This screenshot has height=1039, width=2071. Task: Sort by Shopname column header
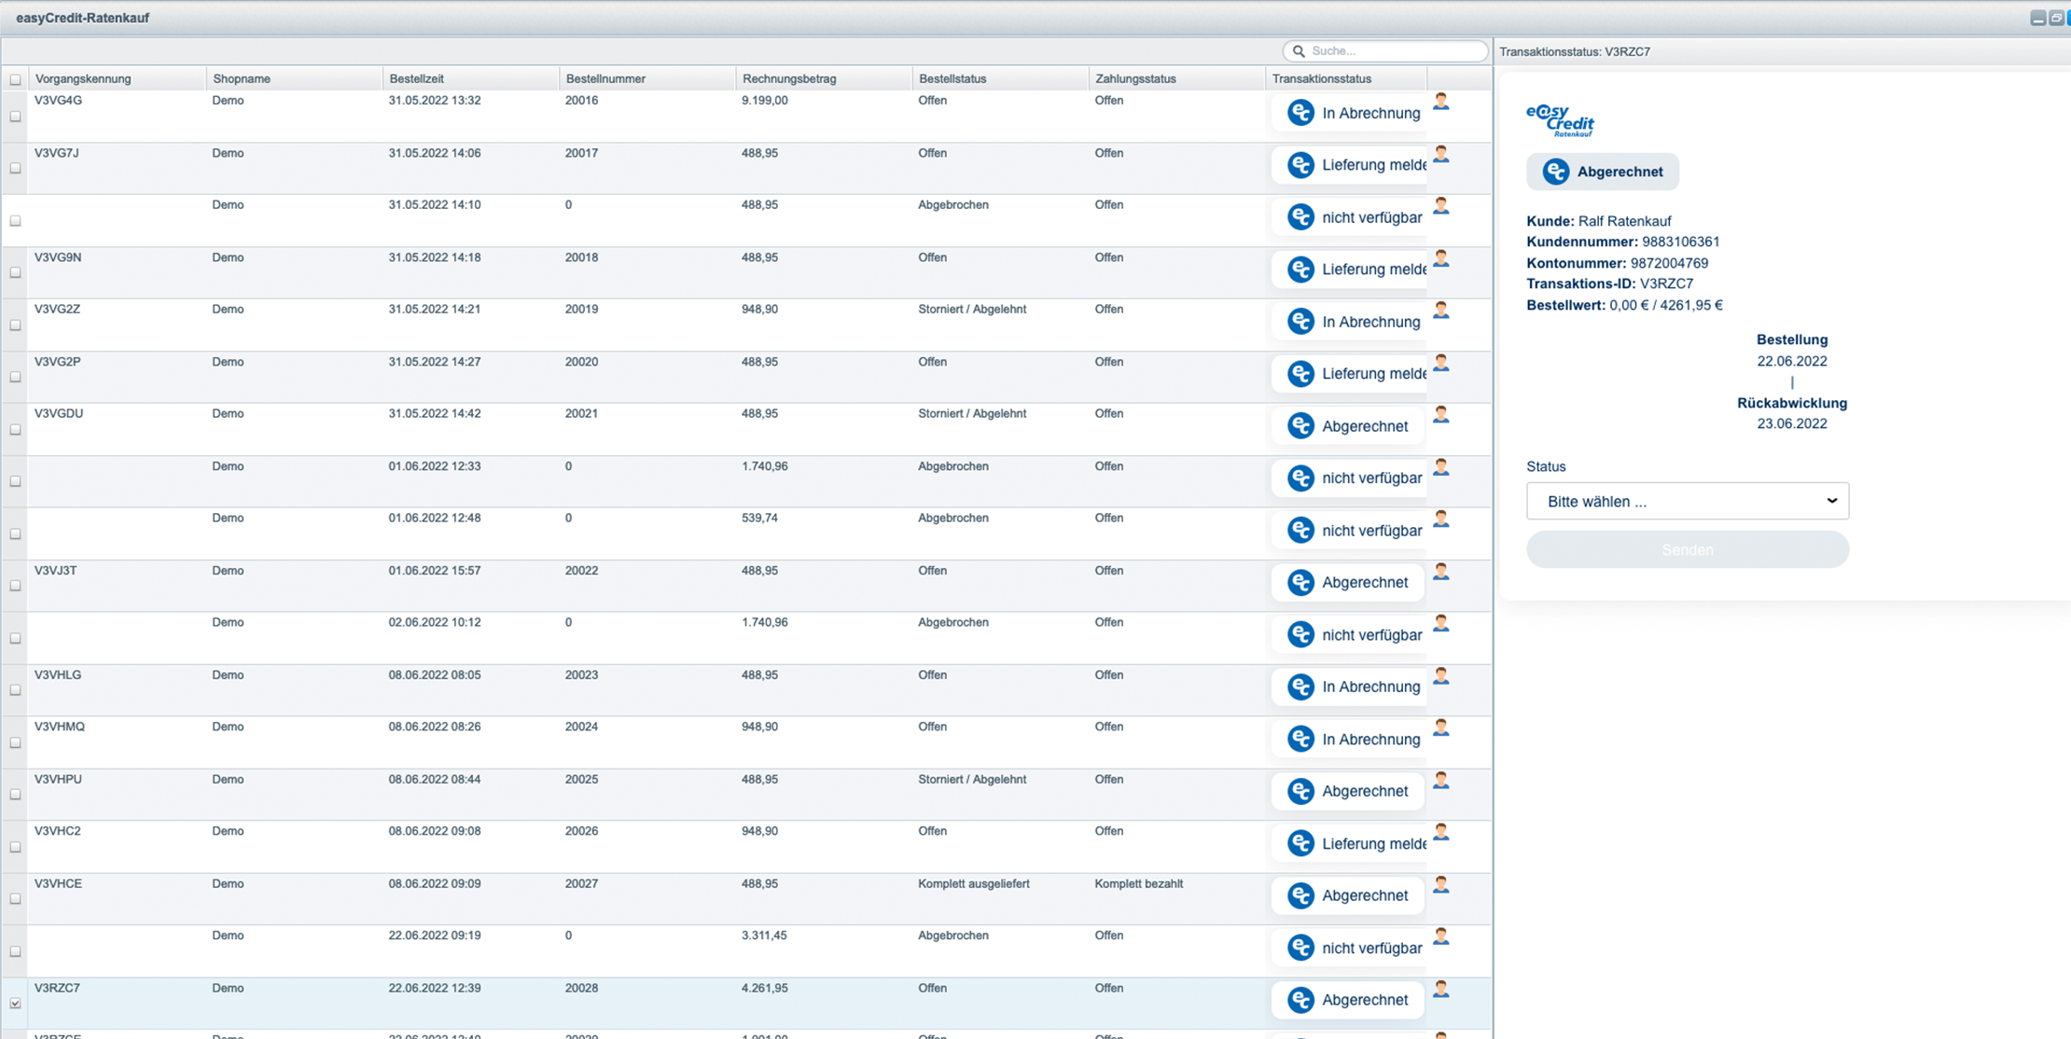point(294,79)
